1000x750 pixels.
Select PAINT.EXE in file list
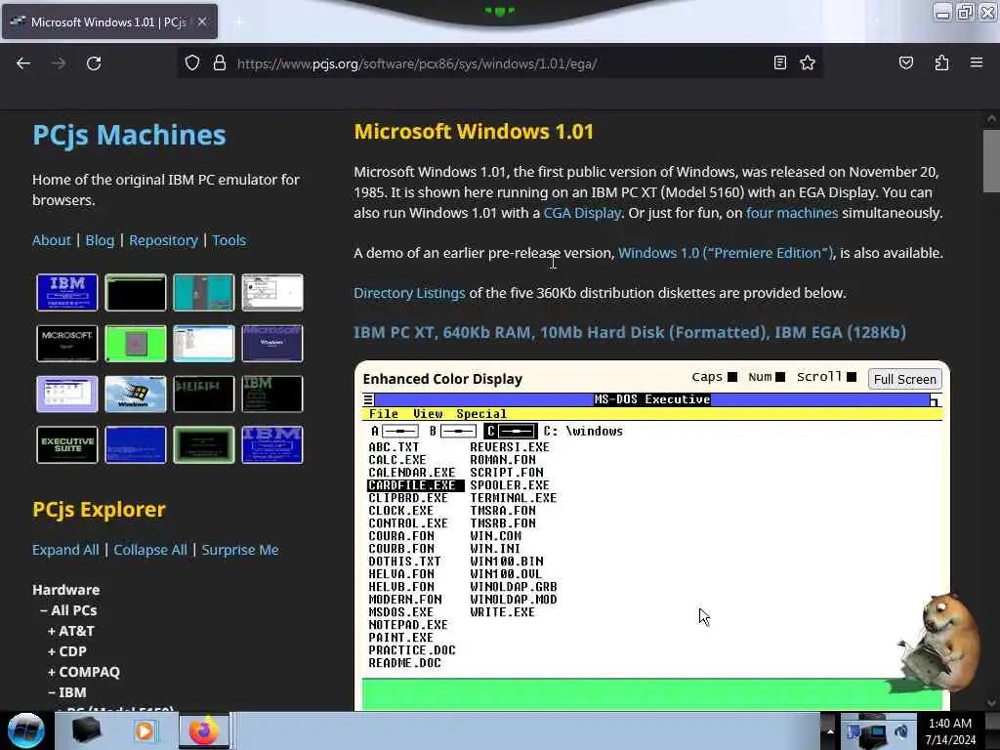click(400, 638)
